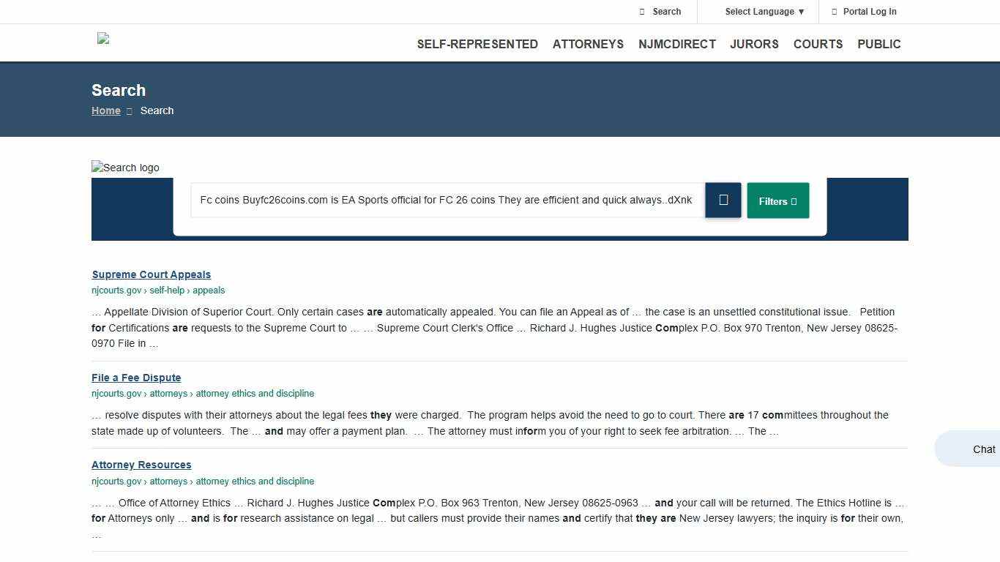Open the JURORS section

click(754, 44)
